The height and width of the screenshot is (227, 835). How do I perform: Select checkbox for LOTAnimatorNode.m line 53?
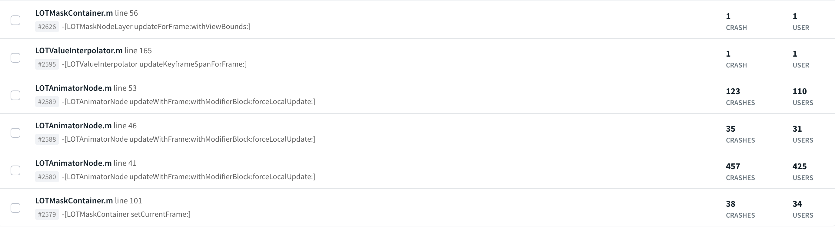coord(15,95)
